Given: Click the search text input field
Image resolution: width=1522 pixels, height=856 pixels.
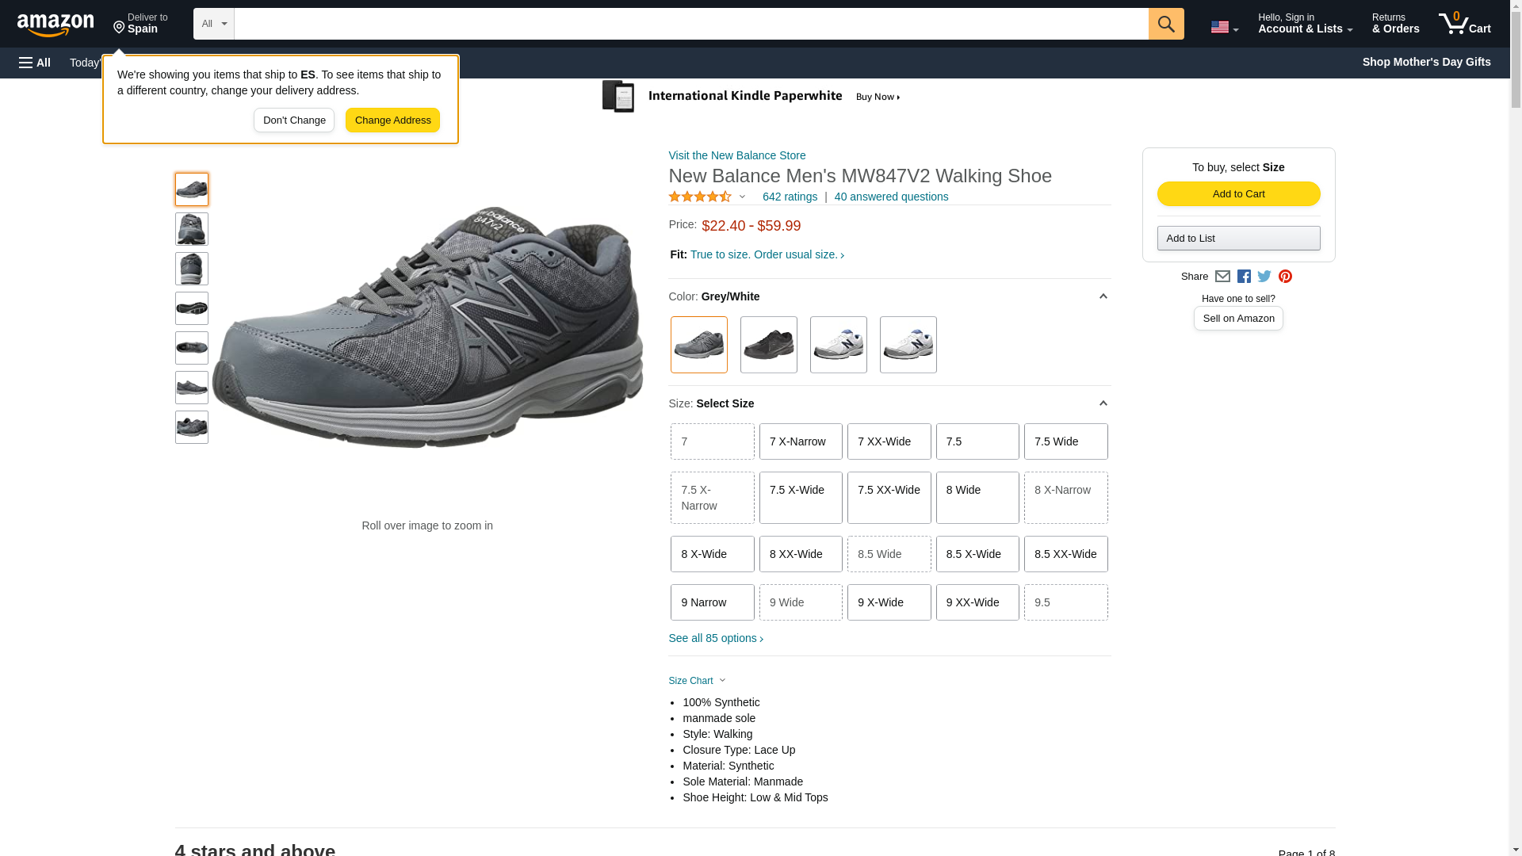Looking at the screenshot, I should coord(690,24).
